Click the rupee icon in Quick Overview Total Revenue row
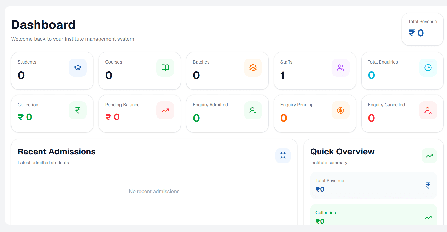Image resolution: width=447 pixels, height=232 pixels. point(428,185)
